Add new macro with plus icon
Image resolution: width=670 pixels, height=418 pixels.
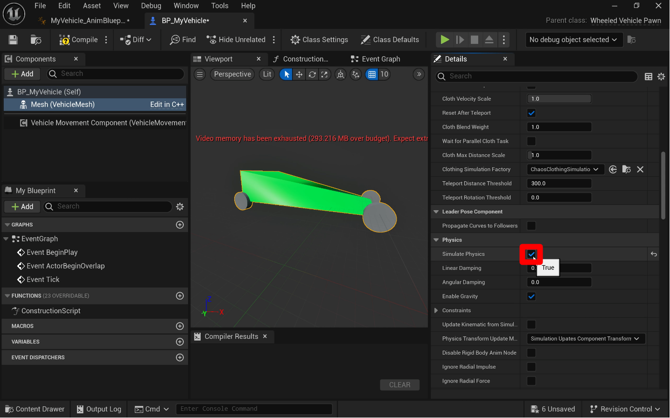pyautogui.click(x=180, y=326)
